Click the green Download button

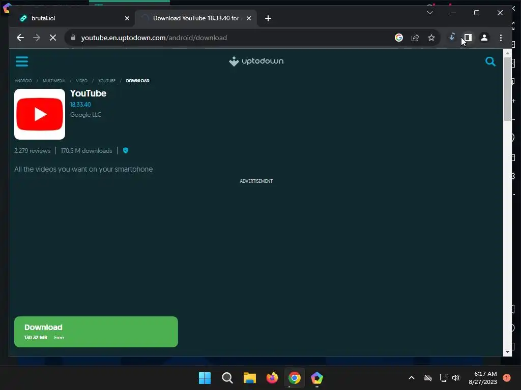[x=96, y=332]
